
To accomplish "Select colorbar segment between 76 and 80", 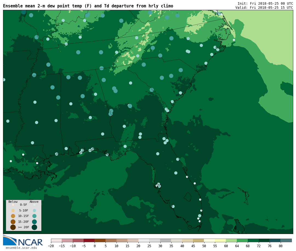I will 275,240.
